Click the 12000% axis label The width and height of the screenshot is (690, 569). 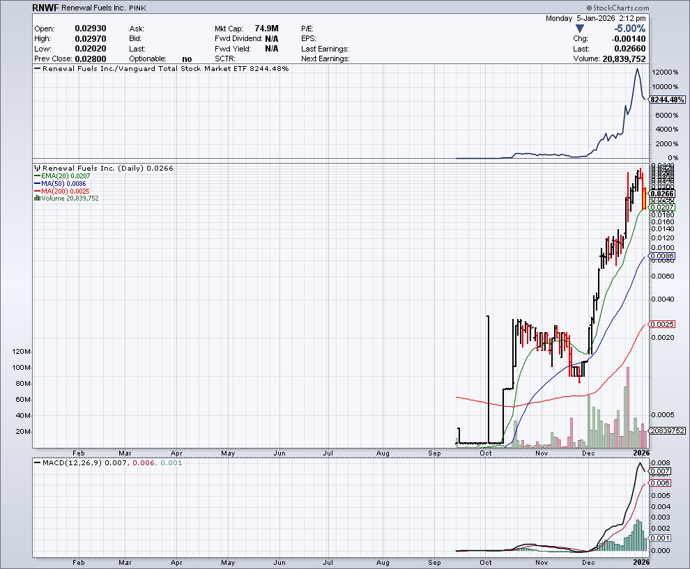(666, 72)
